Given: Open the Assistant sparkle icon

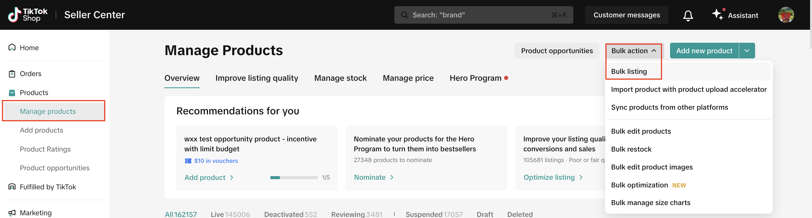Looking at the screenshot, I should [717, 15].
